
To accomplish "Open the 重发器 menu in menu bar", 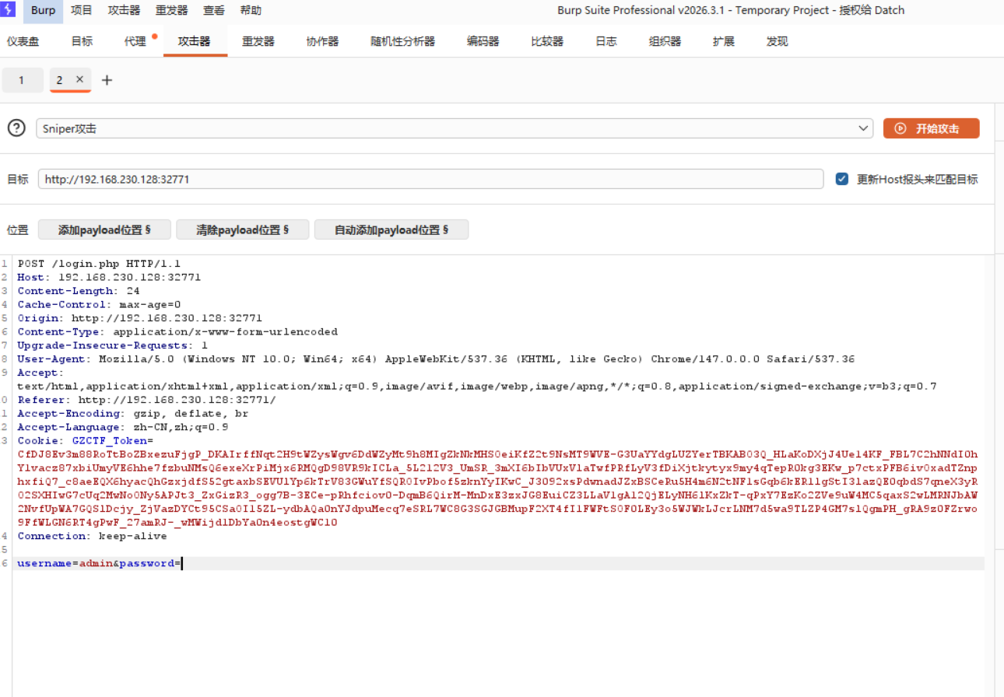I will tap(171, 10).
